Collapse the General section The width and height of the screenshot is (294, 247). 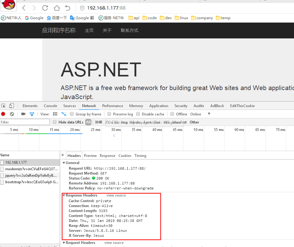[x=64, y=163]
